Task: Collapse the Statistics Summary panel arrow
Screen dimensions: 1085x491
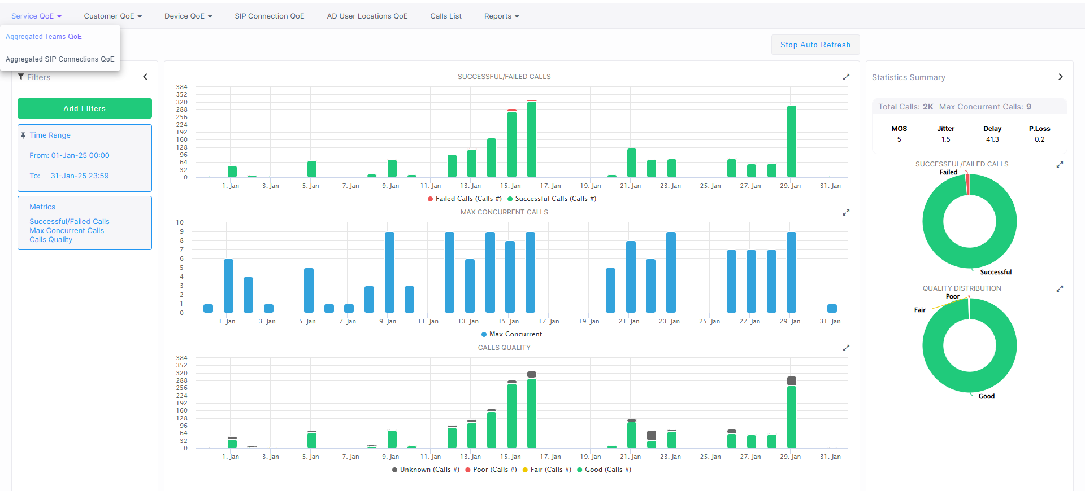Action: point(1060,77)
